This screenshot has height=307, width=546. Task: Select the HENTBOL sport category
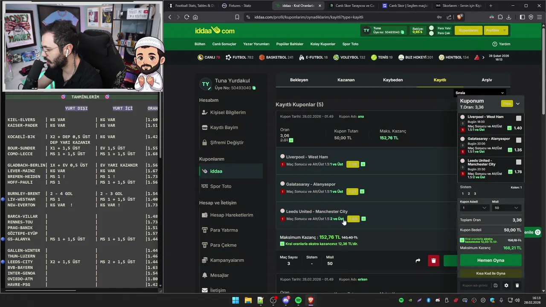(x=453, y=57)
